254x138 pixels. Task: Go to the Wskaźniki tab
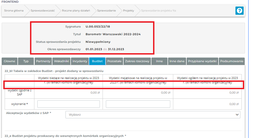point(61,61)
